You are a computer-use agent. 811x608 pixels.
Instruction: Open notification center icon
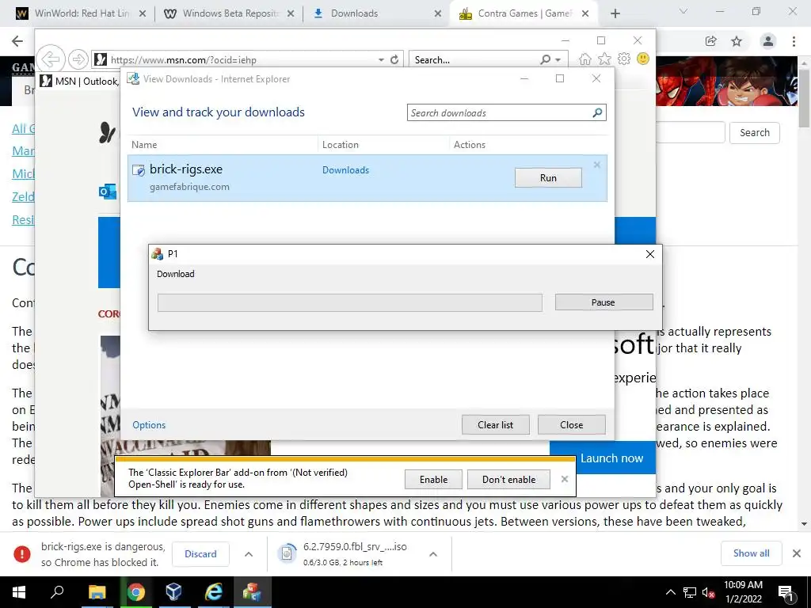pyautogui.click(x=786, y=593)
